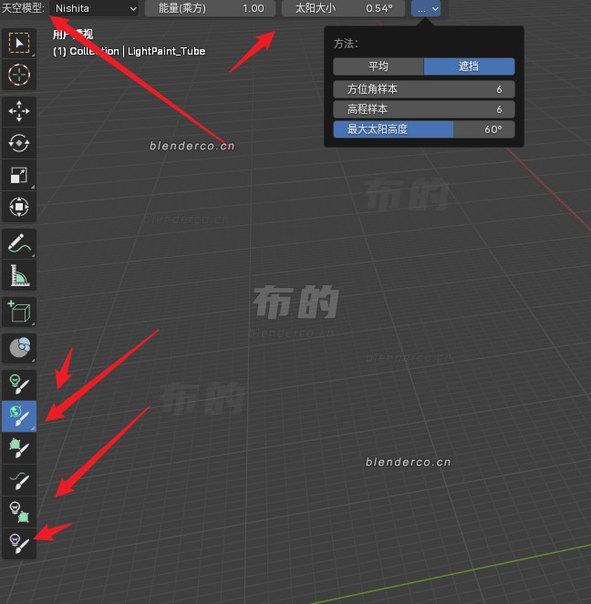Viewport: 591px width, 604px height.
Task: Open the Nishita sky model dropdown
Action: point(94,8)
